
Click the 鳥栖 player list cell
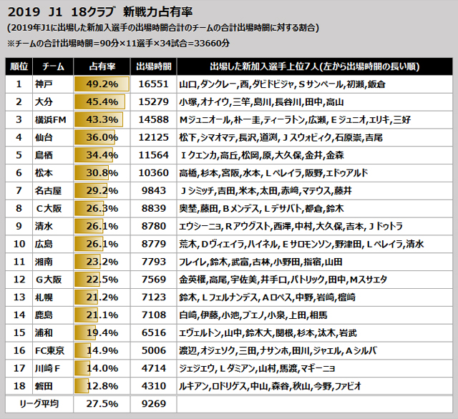point(314,154)
